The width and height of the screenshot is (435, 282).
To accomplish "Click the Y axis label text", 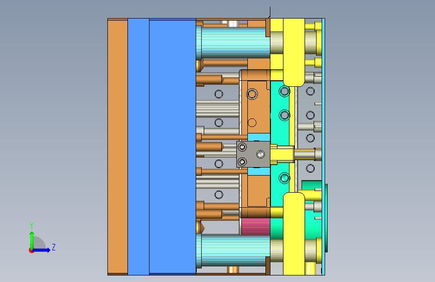I will coord(32,226).
